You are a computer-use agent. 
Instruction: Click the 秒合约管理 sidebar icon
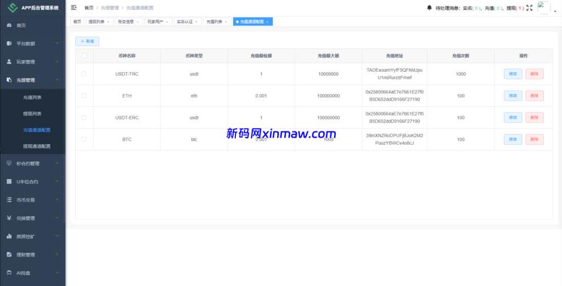(x=9, y=163)
